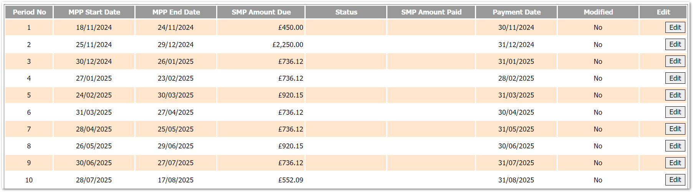693x192 pixels.
Task: Edit the period 5 payment row
Action: [675, 95]
